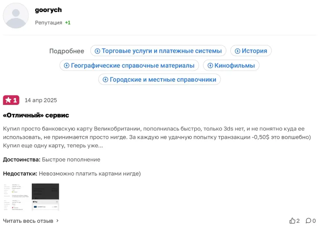322x229 pixels.
Task: Click the lightning icon beside 'Географические справочные'
Action: click(x=67, y=66)
